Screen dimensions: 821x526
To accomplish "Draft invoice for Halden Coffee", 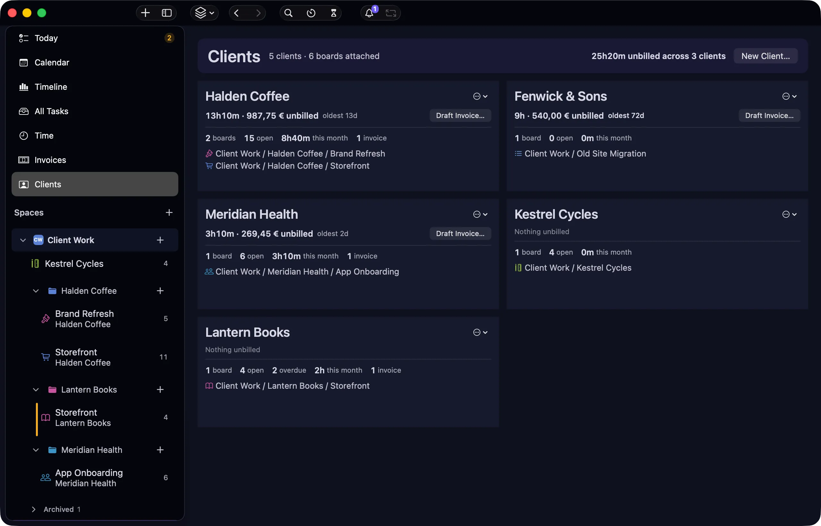I will tap(460, 115).
